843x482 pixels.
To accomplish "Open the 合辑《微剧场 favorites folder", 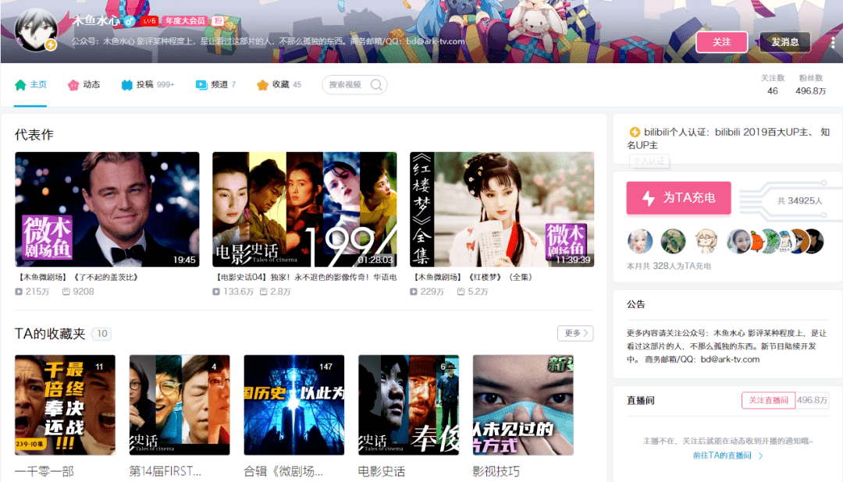I will [x=294, y=405].
